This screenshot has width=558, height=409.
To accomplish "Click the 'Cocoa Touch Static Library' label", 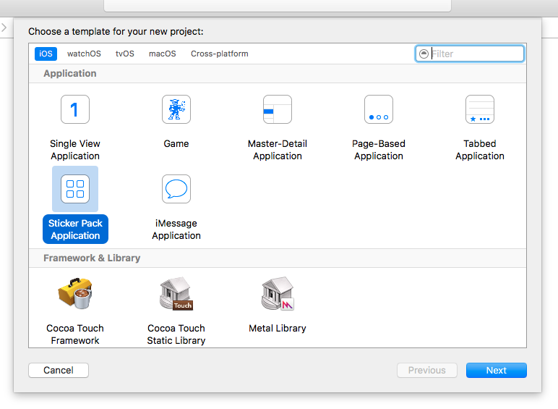I will pos(176,334).
